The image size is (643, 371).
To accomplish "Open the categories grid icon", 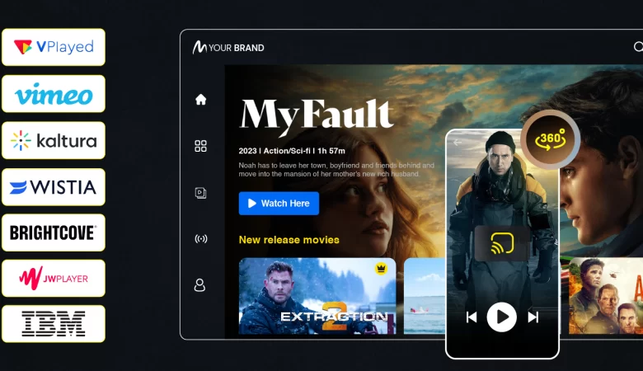I will click(x=200, y=146).
